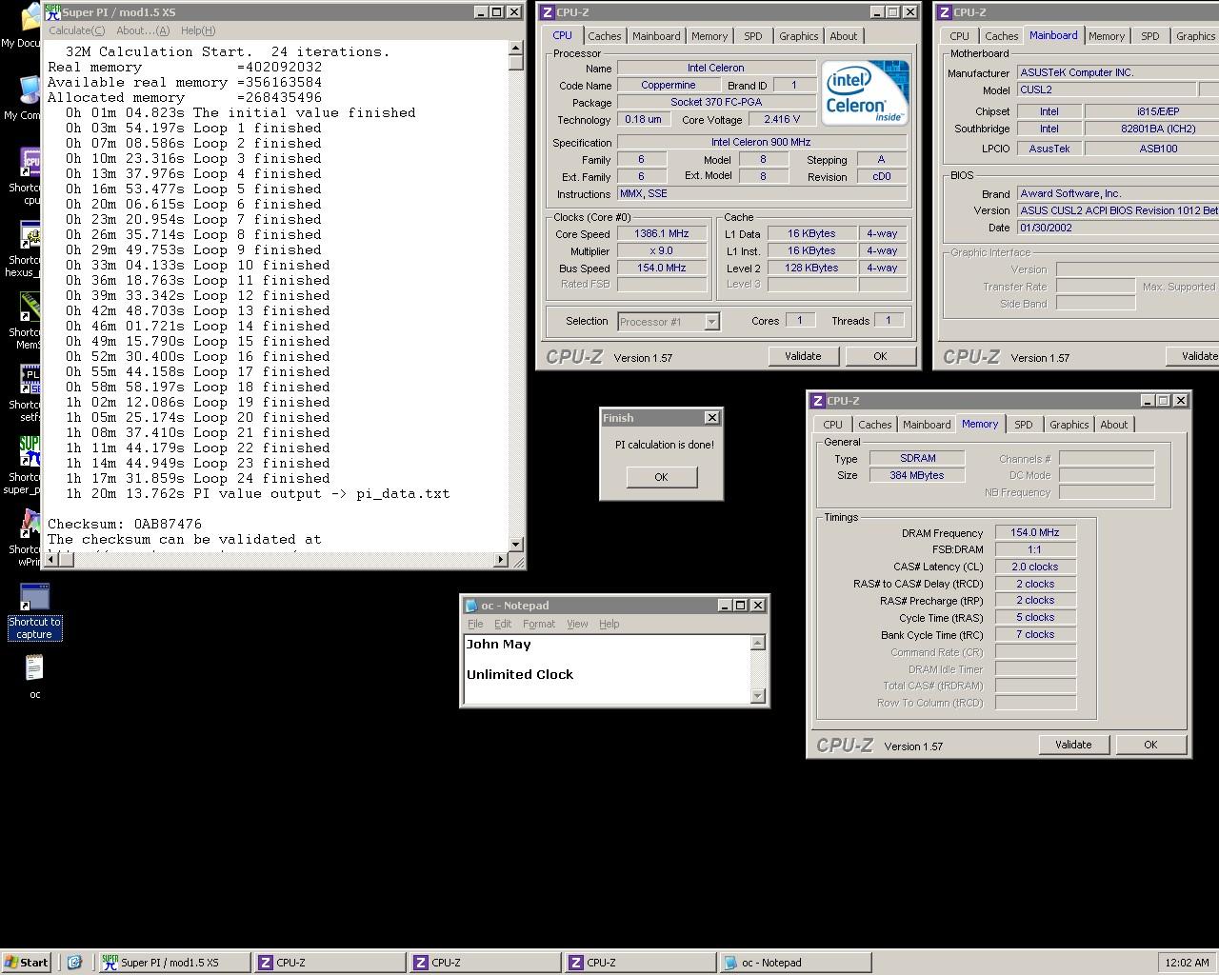Open Edit menu in Notepad
This screenshot has height=975, width=1219.
coord(503,624)
